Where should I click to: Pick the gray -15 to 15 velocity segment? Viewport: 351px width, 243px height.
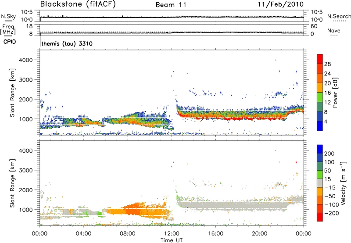[x=320, y=183]
